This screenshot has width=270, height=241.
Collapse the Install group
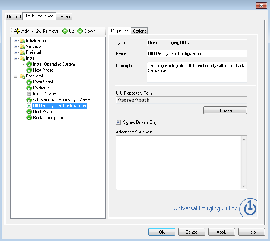pyautogui.click(x=16, y=59)
